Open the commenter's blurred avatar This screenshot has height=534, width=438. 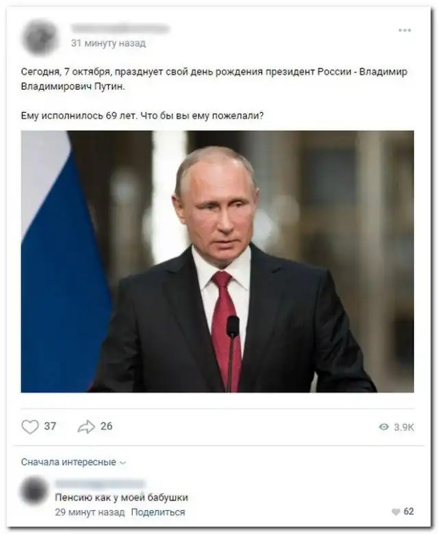point(34,491)
